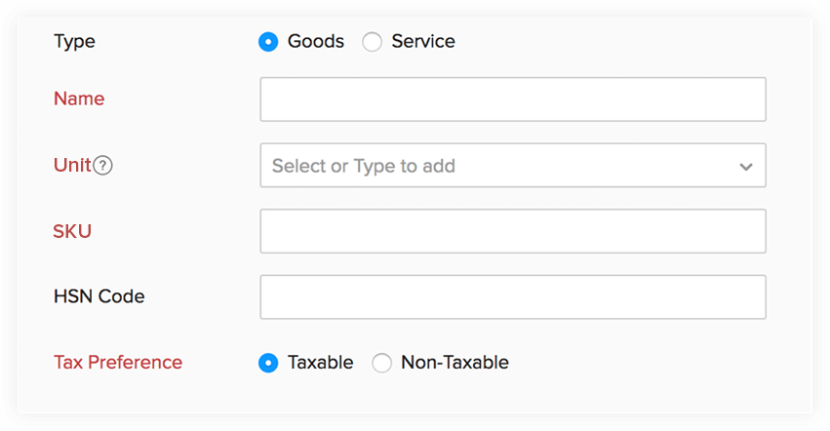Screen dimensions: 830x431
Task: Click the red 'Name' field label
Action: click(79, 98)
